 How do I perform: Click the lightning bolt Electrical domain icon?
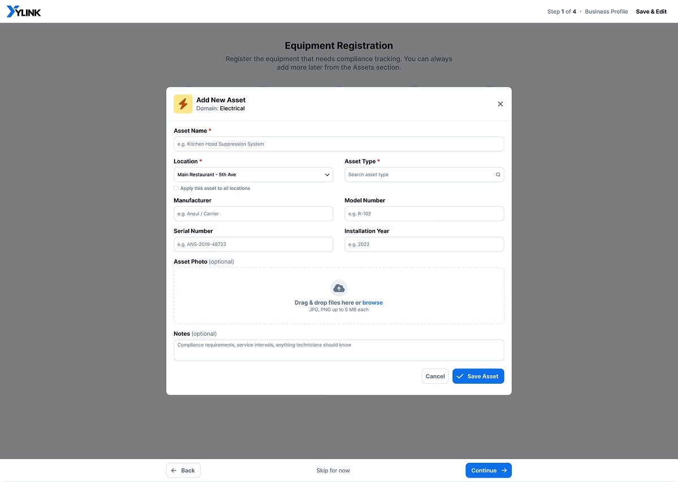(x=183, y=104)
